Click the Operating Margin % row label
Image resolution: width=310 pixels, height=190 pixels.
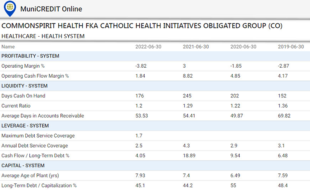tap(23, 66)
